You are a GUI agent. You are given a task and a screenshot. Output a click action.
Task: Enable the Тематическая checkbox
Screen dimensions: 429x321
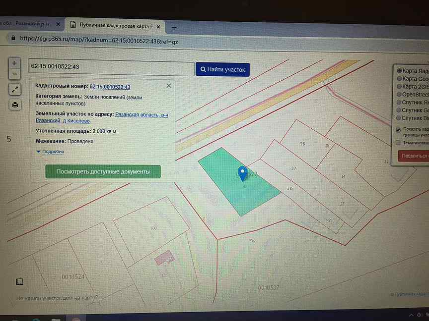[x=398, y=143]
